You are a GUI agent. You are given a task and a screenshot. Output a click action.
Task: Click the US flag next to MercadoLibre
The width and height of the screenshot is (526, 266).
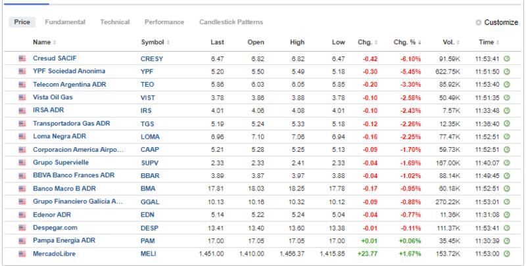coord(22,252)
